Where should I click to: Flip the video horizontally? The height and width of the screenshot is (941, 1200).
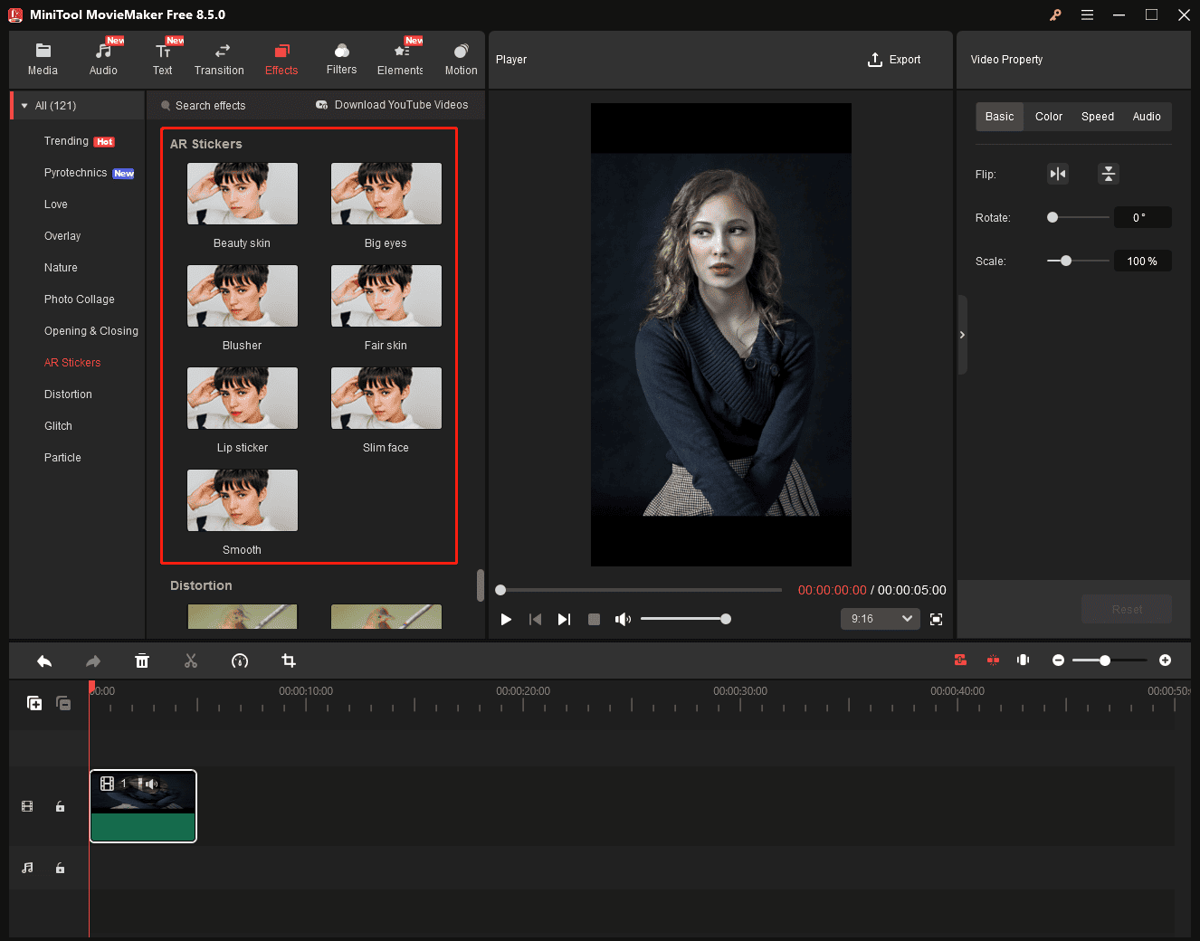click(x=1057, y=174)
